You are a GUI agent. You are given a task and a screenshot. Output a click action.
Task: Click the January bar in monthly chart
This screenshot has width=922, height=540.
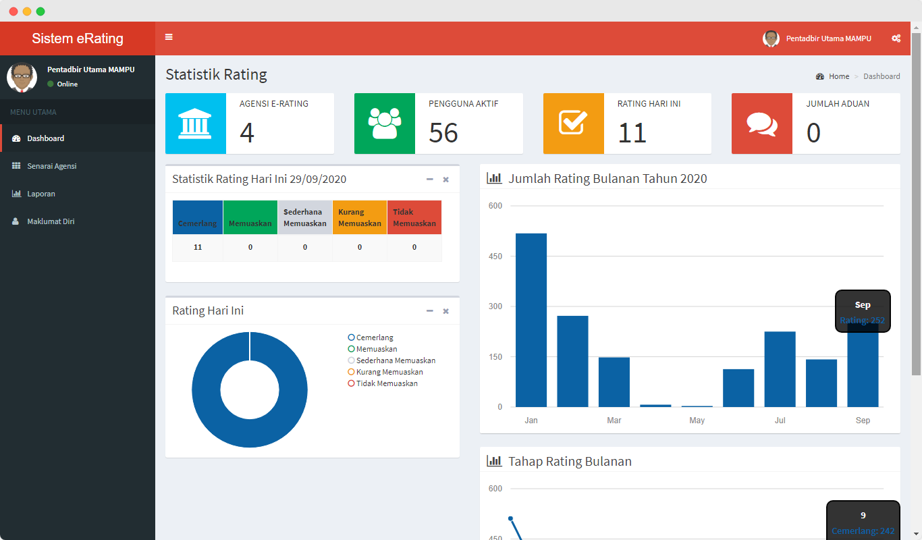point(531,320)
